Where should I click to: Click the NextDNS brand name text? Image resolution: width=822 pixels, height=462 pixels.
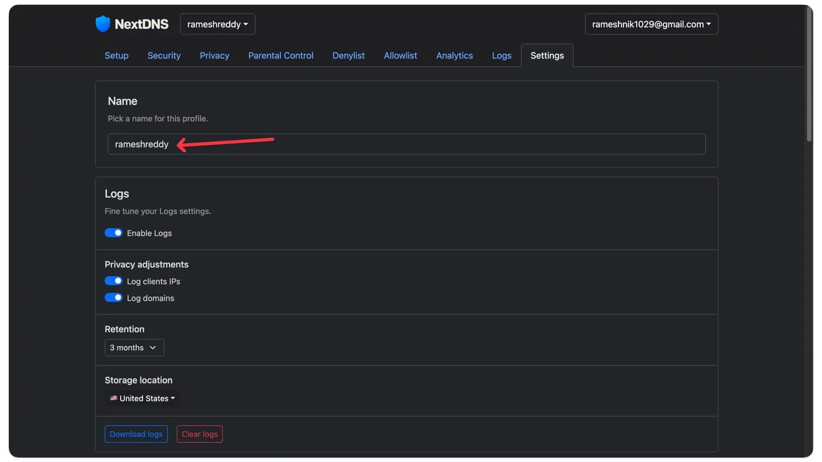pyautogui.click(x=141, y=24)
